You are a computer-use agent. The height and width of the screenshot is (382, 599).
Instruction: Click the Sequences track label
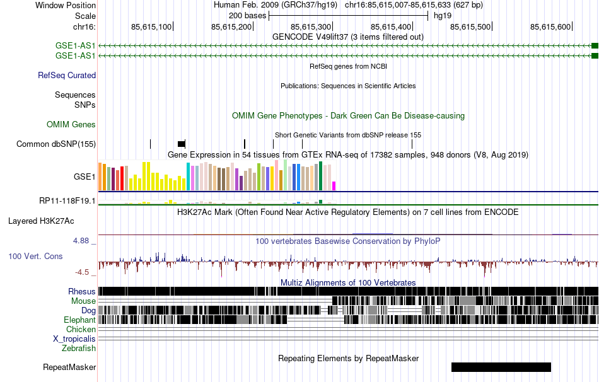point(75,95)
